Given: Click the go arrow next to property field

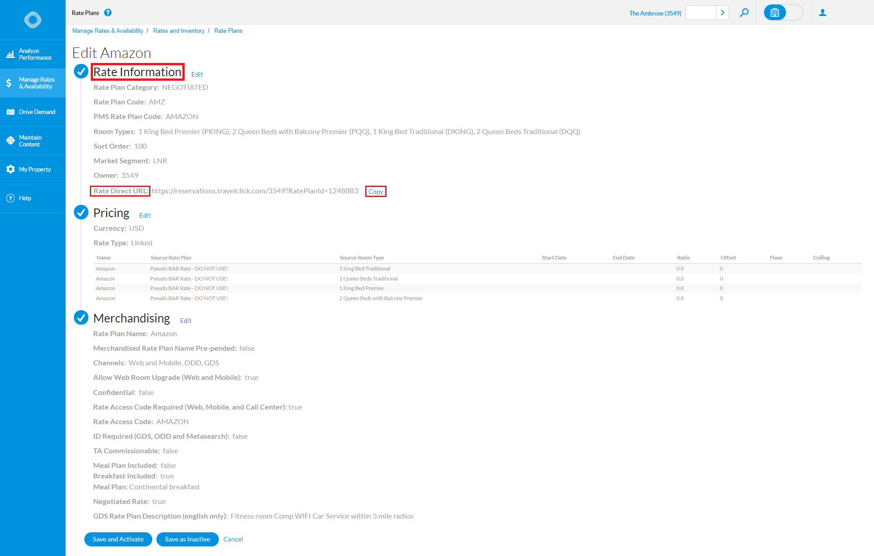Looking at the screenshot, I should [723, 13].
